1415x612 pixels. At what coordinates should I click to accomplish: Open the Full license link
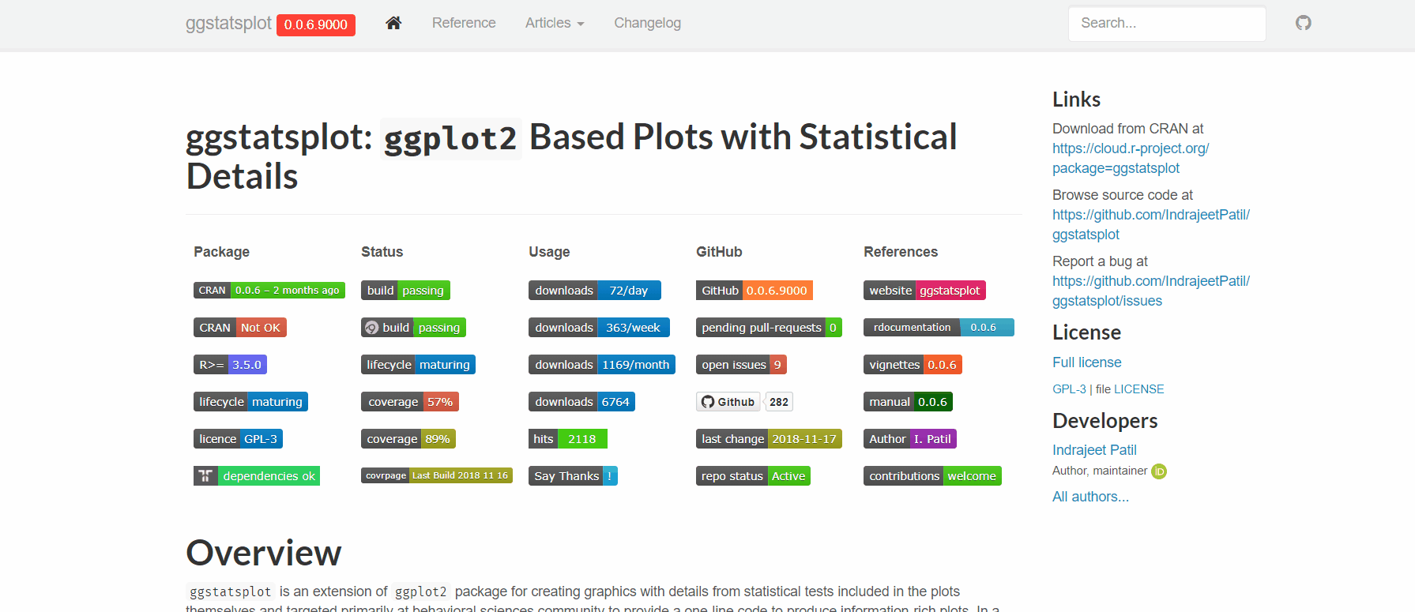(x=1086, y=362)
